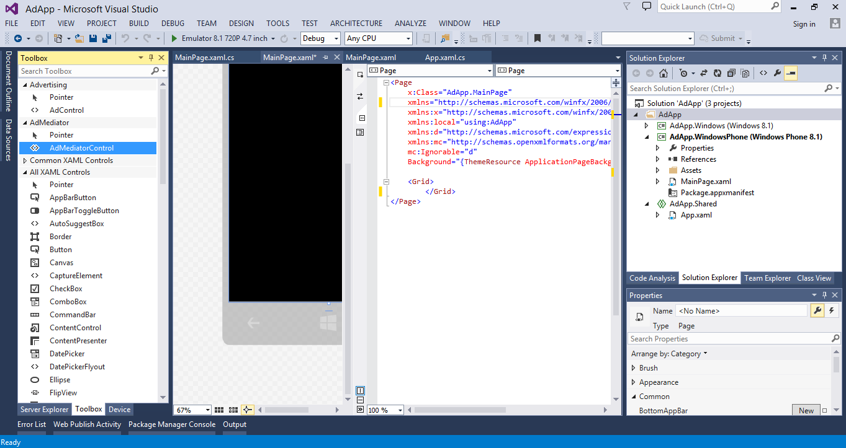This screenshot has width=846, height=448.
Task: Expand the Common XAML Controls toolbox group
Action: tap(25, 160)
